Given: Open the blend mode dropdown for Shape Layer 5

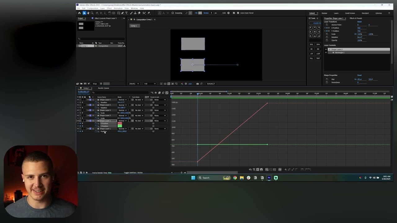Looking at the screenshot, I should (x=123, y=105).
